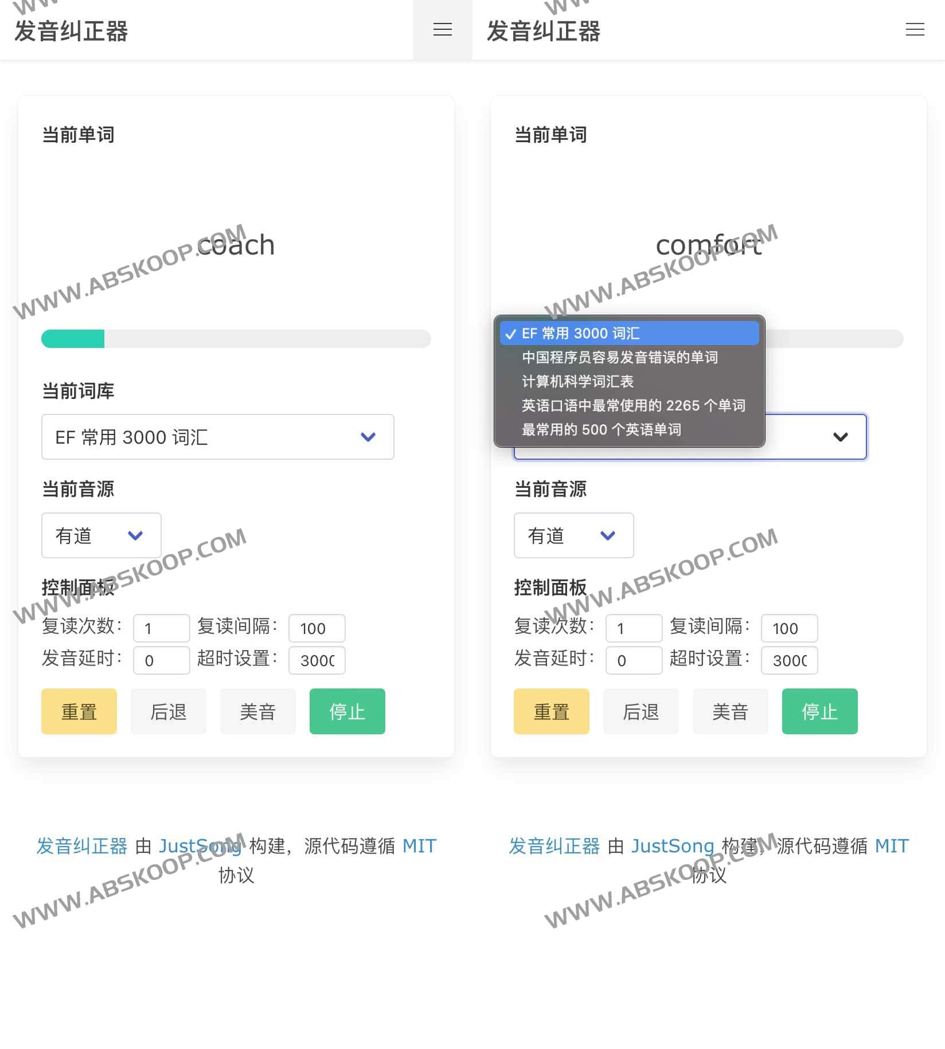Screen dimensions: 945x1049
Task: Click the 超时设置 input showing 3000
Action: [x=317, y=660]
